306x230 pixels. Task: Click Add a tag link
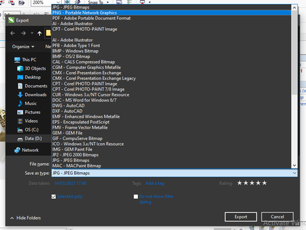[x=155, y=183]
